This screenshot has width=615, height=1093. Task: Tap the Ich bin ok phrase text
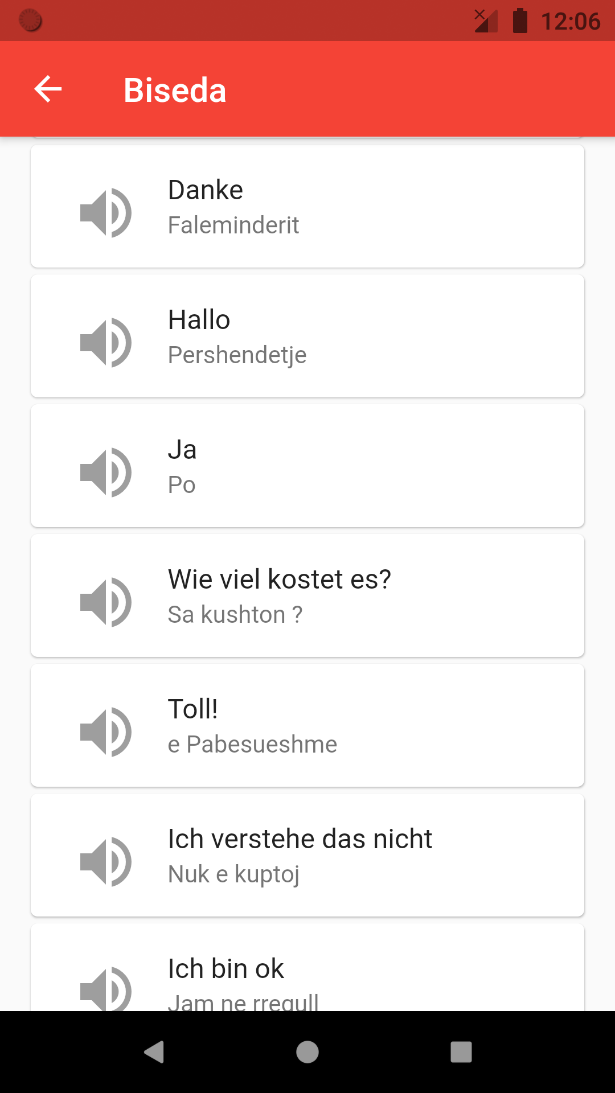pos(226,969)
